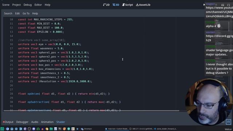Click the horizontal scrollbar of the code editor
The image size is (233, 131).
(91, 111)
